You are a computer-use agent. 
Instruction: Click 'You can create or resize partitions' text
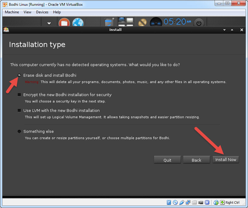coord(97,138)
